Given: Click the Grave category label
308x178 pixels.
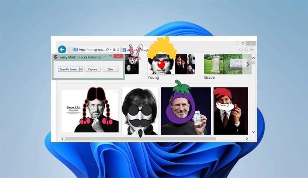Looking at the screenshot, I should [209, 78].
